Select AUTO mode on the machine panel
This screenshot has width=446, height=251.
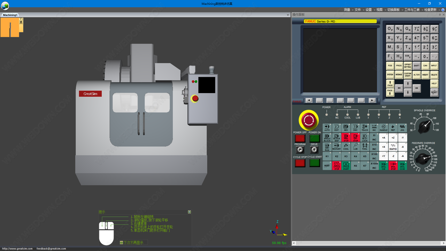coord(327,128)
